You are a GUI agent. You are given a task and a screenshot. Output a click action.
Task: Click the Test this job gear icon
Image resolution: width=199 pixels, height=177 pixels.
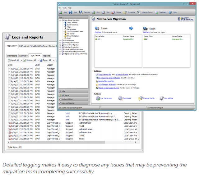120,98
